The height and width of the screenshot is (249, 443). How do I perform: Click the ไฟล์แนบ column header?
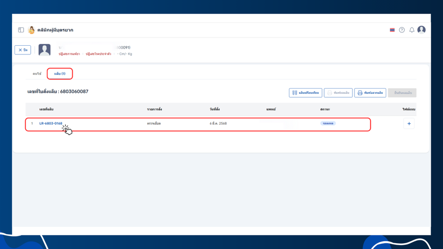pos(409,109)
